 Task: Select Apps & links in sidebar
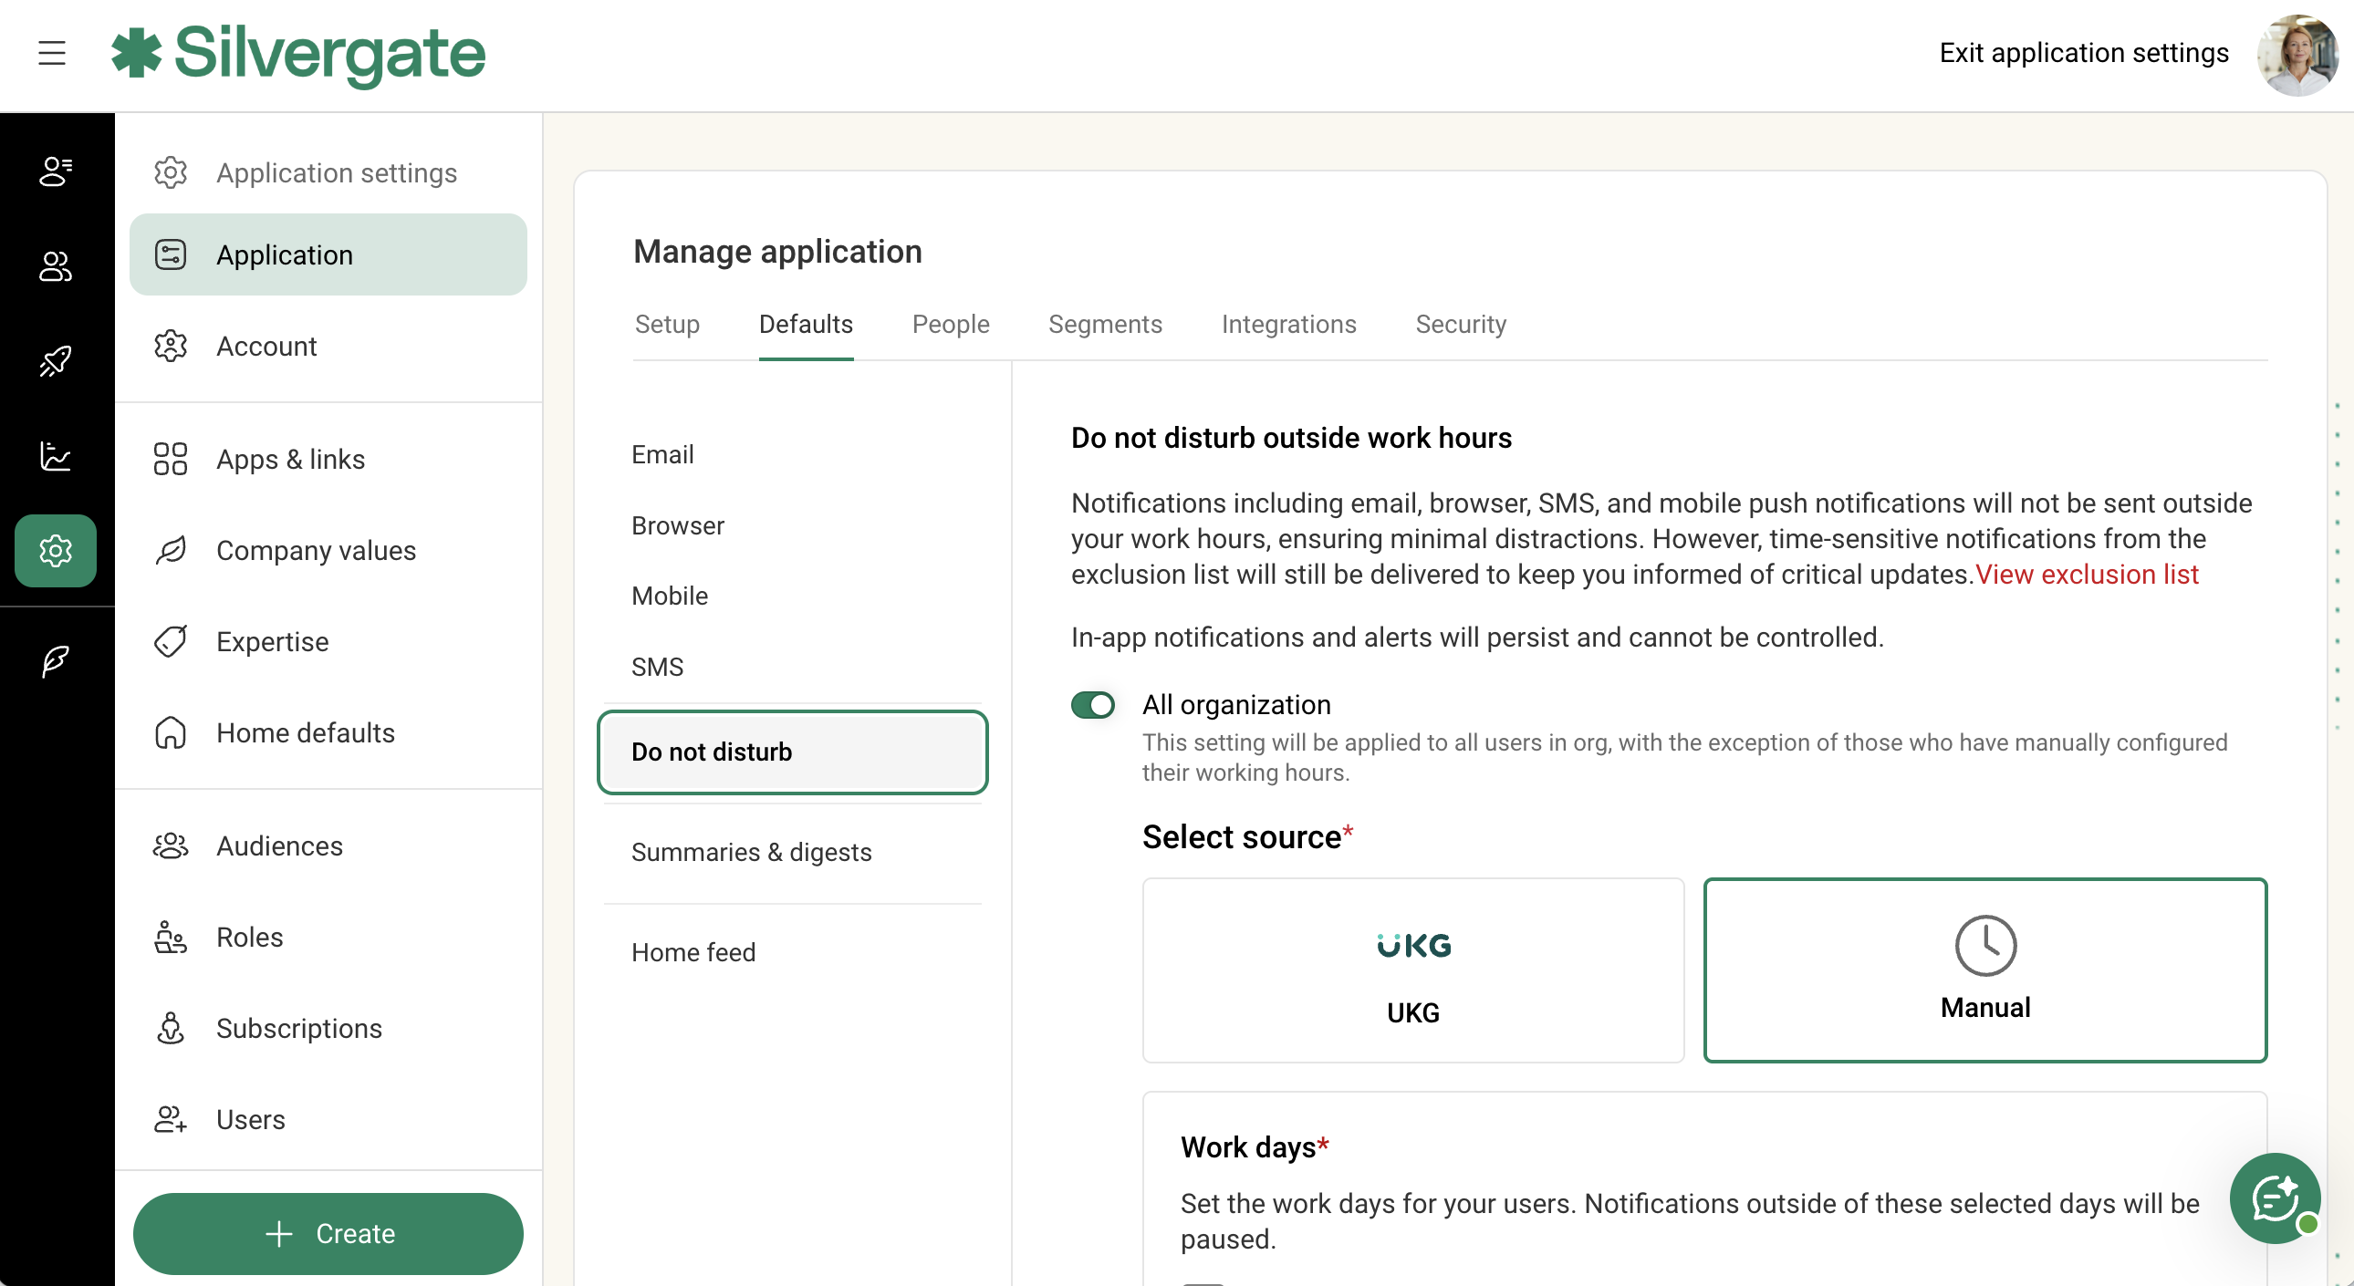(x=289, y=460)
